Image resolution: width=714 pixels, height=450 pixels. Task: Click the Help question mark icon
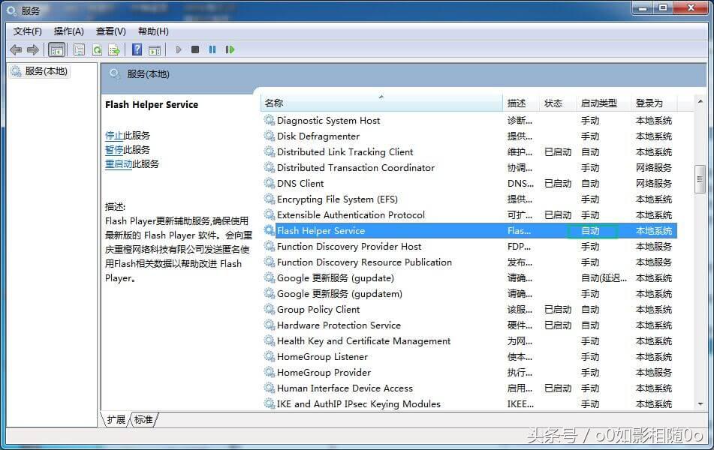[x=136, y=49]
